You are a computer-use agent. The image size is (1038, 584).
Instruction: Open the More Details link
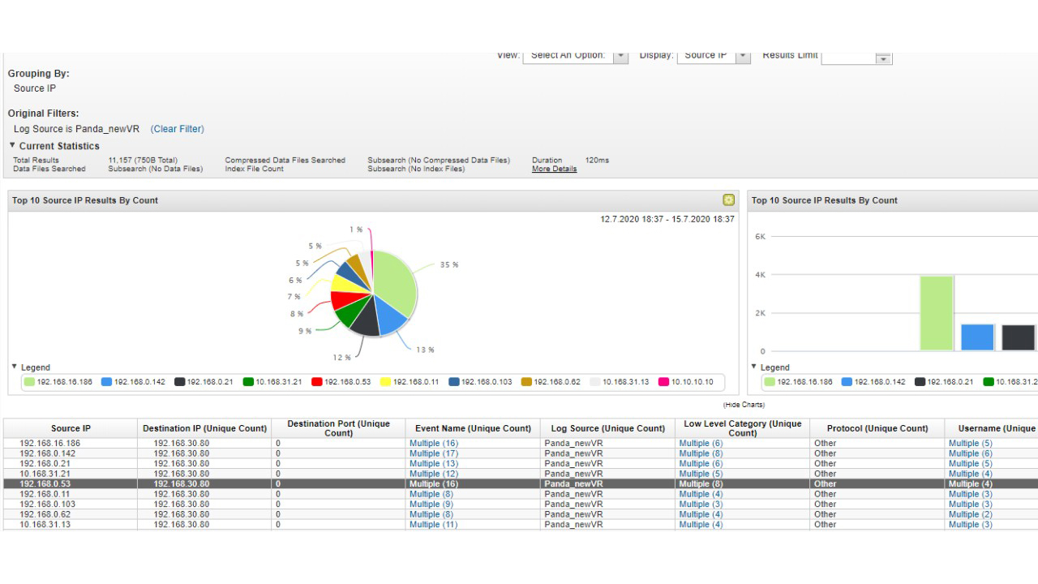pyautogui.click(x=555, y=169)
